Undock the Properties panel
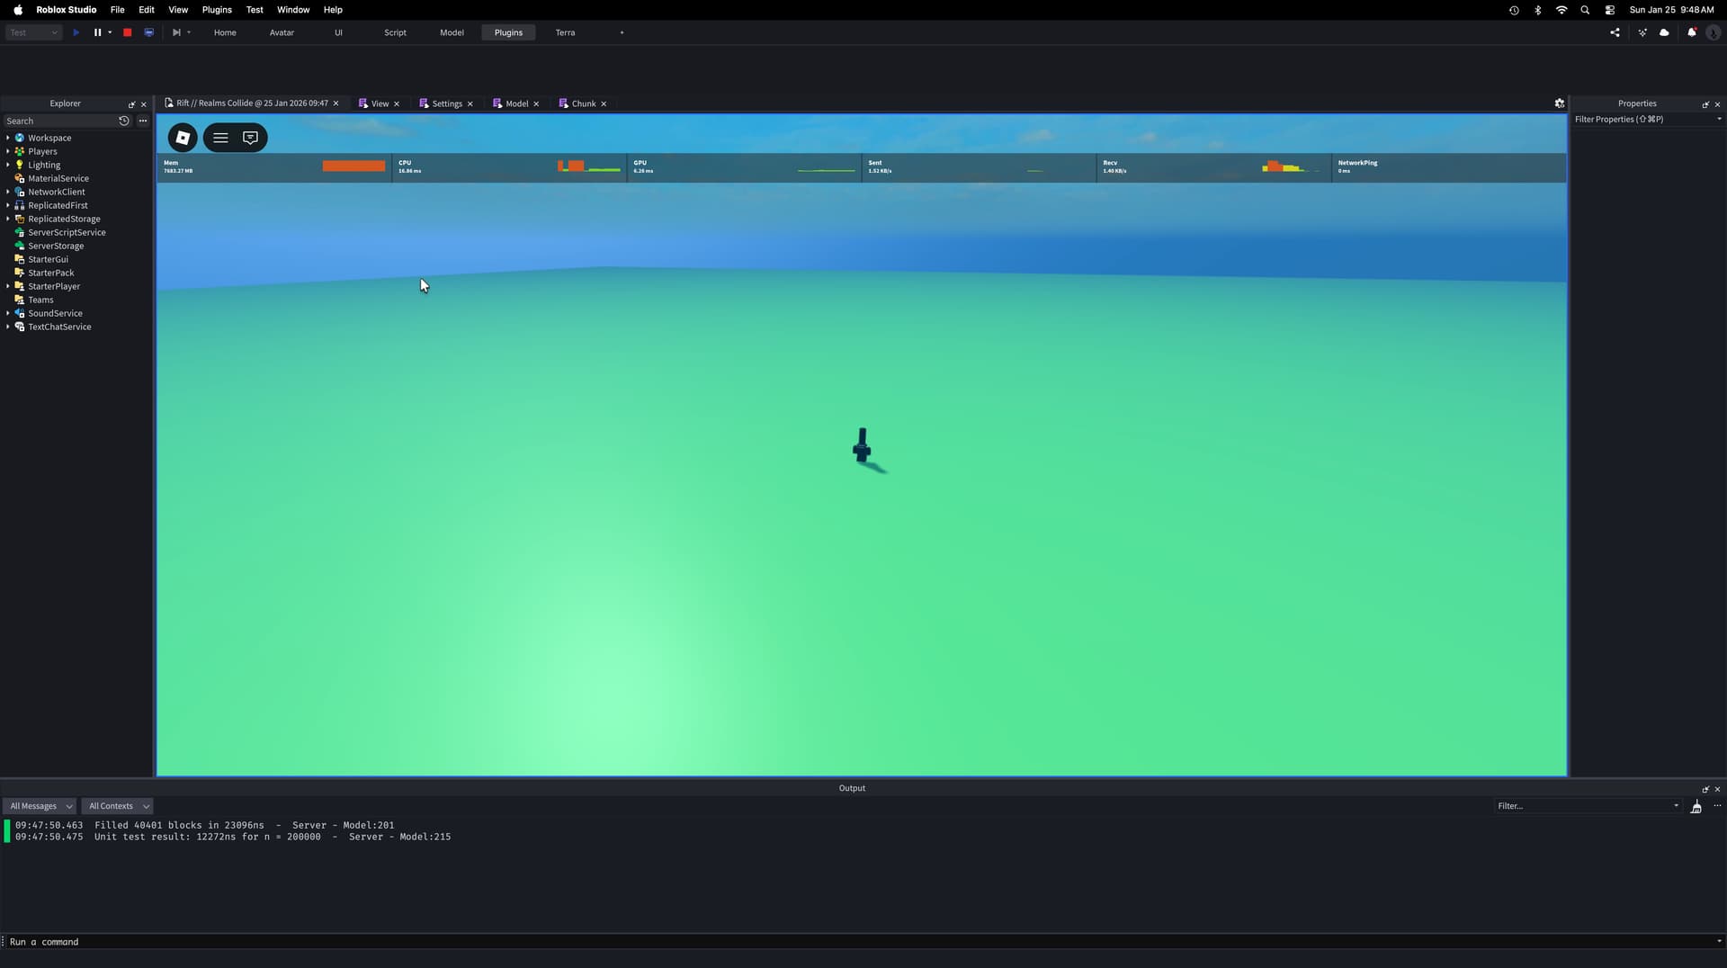Image resolution: width=1727 pixels, height=968 pixels. pyautogui.click(x=1705, y=104)
